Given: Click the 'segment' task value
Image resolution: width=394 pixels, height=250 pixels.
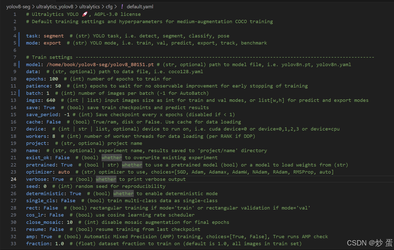Looking at the screenshot, I should pyautogui.click(x=54, y=36).
